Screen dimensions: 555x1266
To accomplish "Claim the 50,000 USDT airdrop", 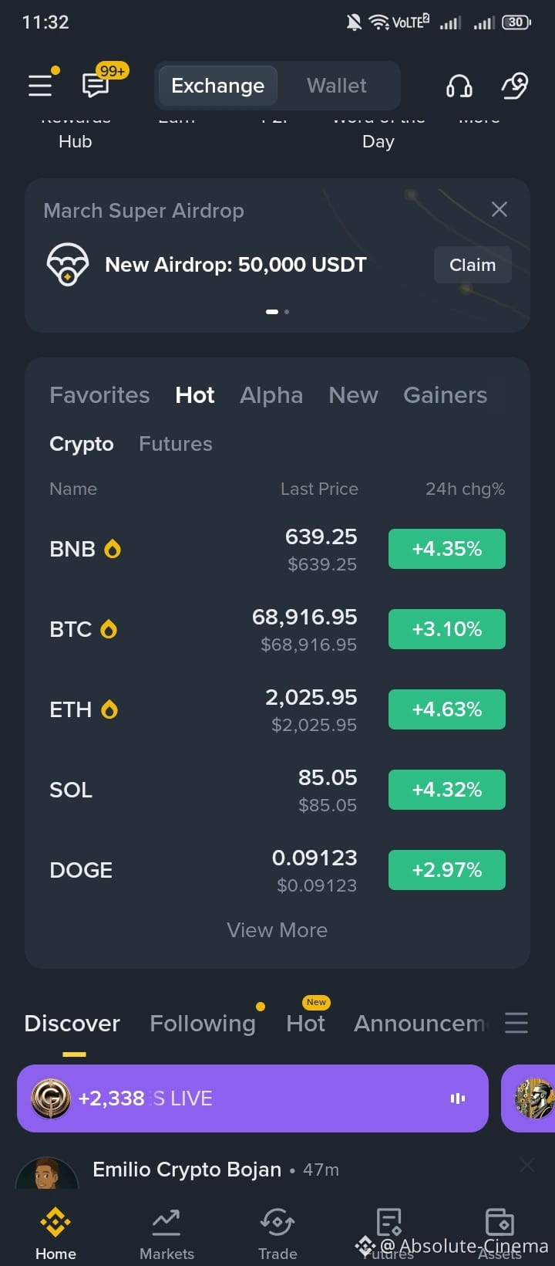I will pos(473,265).
